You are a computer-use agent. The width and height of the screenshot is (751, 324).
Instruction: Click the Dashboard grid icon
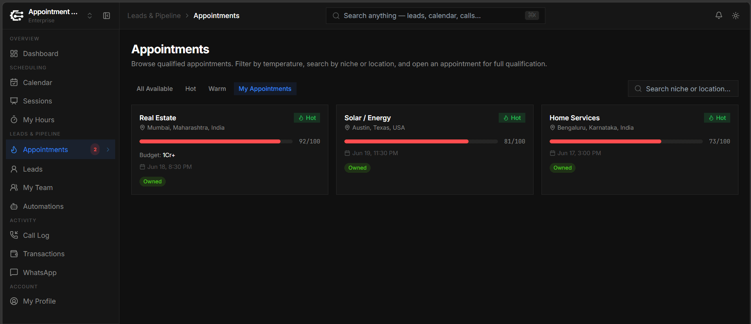(14, 54)
